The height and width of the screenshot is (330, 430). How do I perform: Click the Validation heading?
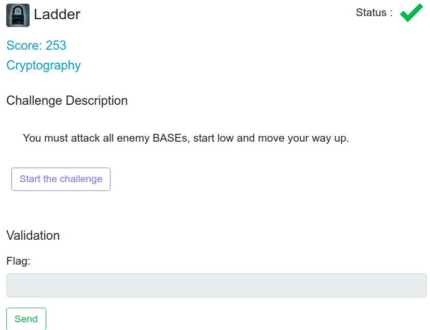[x=33, y=236]
